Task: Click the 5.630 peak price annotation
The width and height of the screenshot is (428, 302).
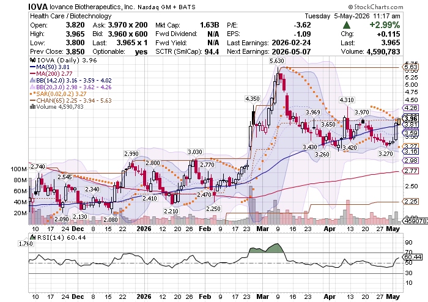Action: point(277,61)
